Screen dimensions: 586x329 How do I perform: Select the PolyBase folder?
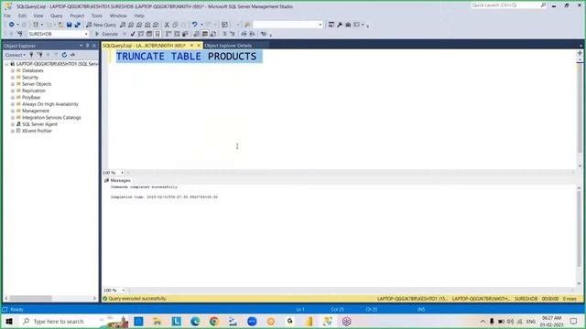(31, 98)
